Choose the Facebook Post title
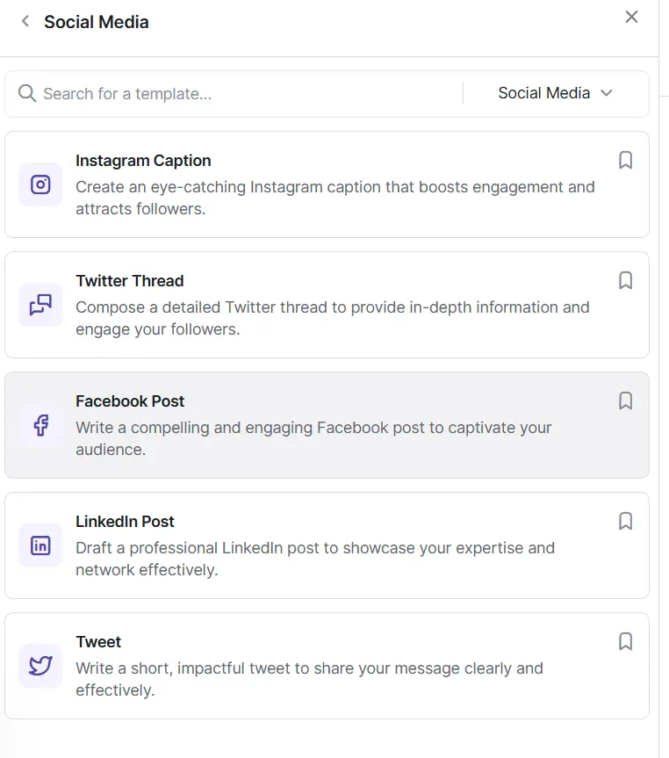Image resolution: width=669 pixels, height=758 pixels. coord(130,401)
